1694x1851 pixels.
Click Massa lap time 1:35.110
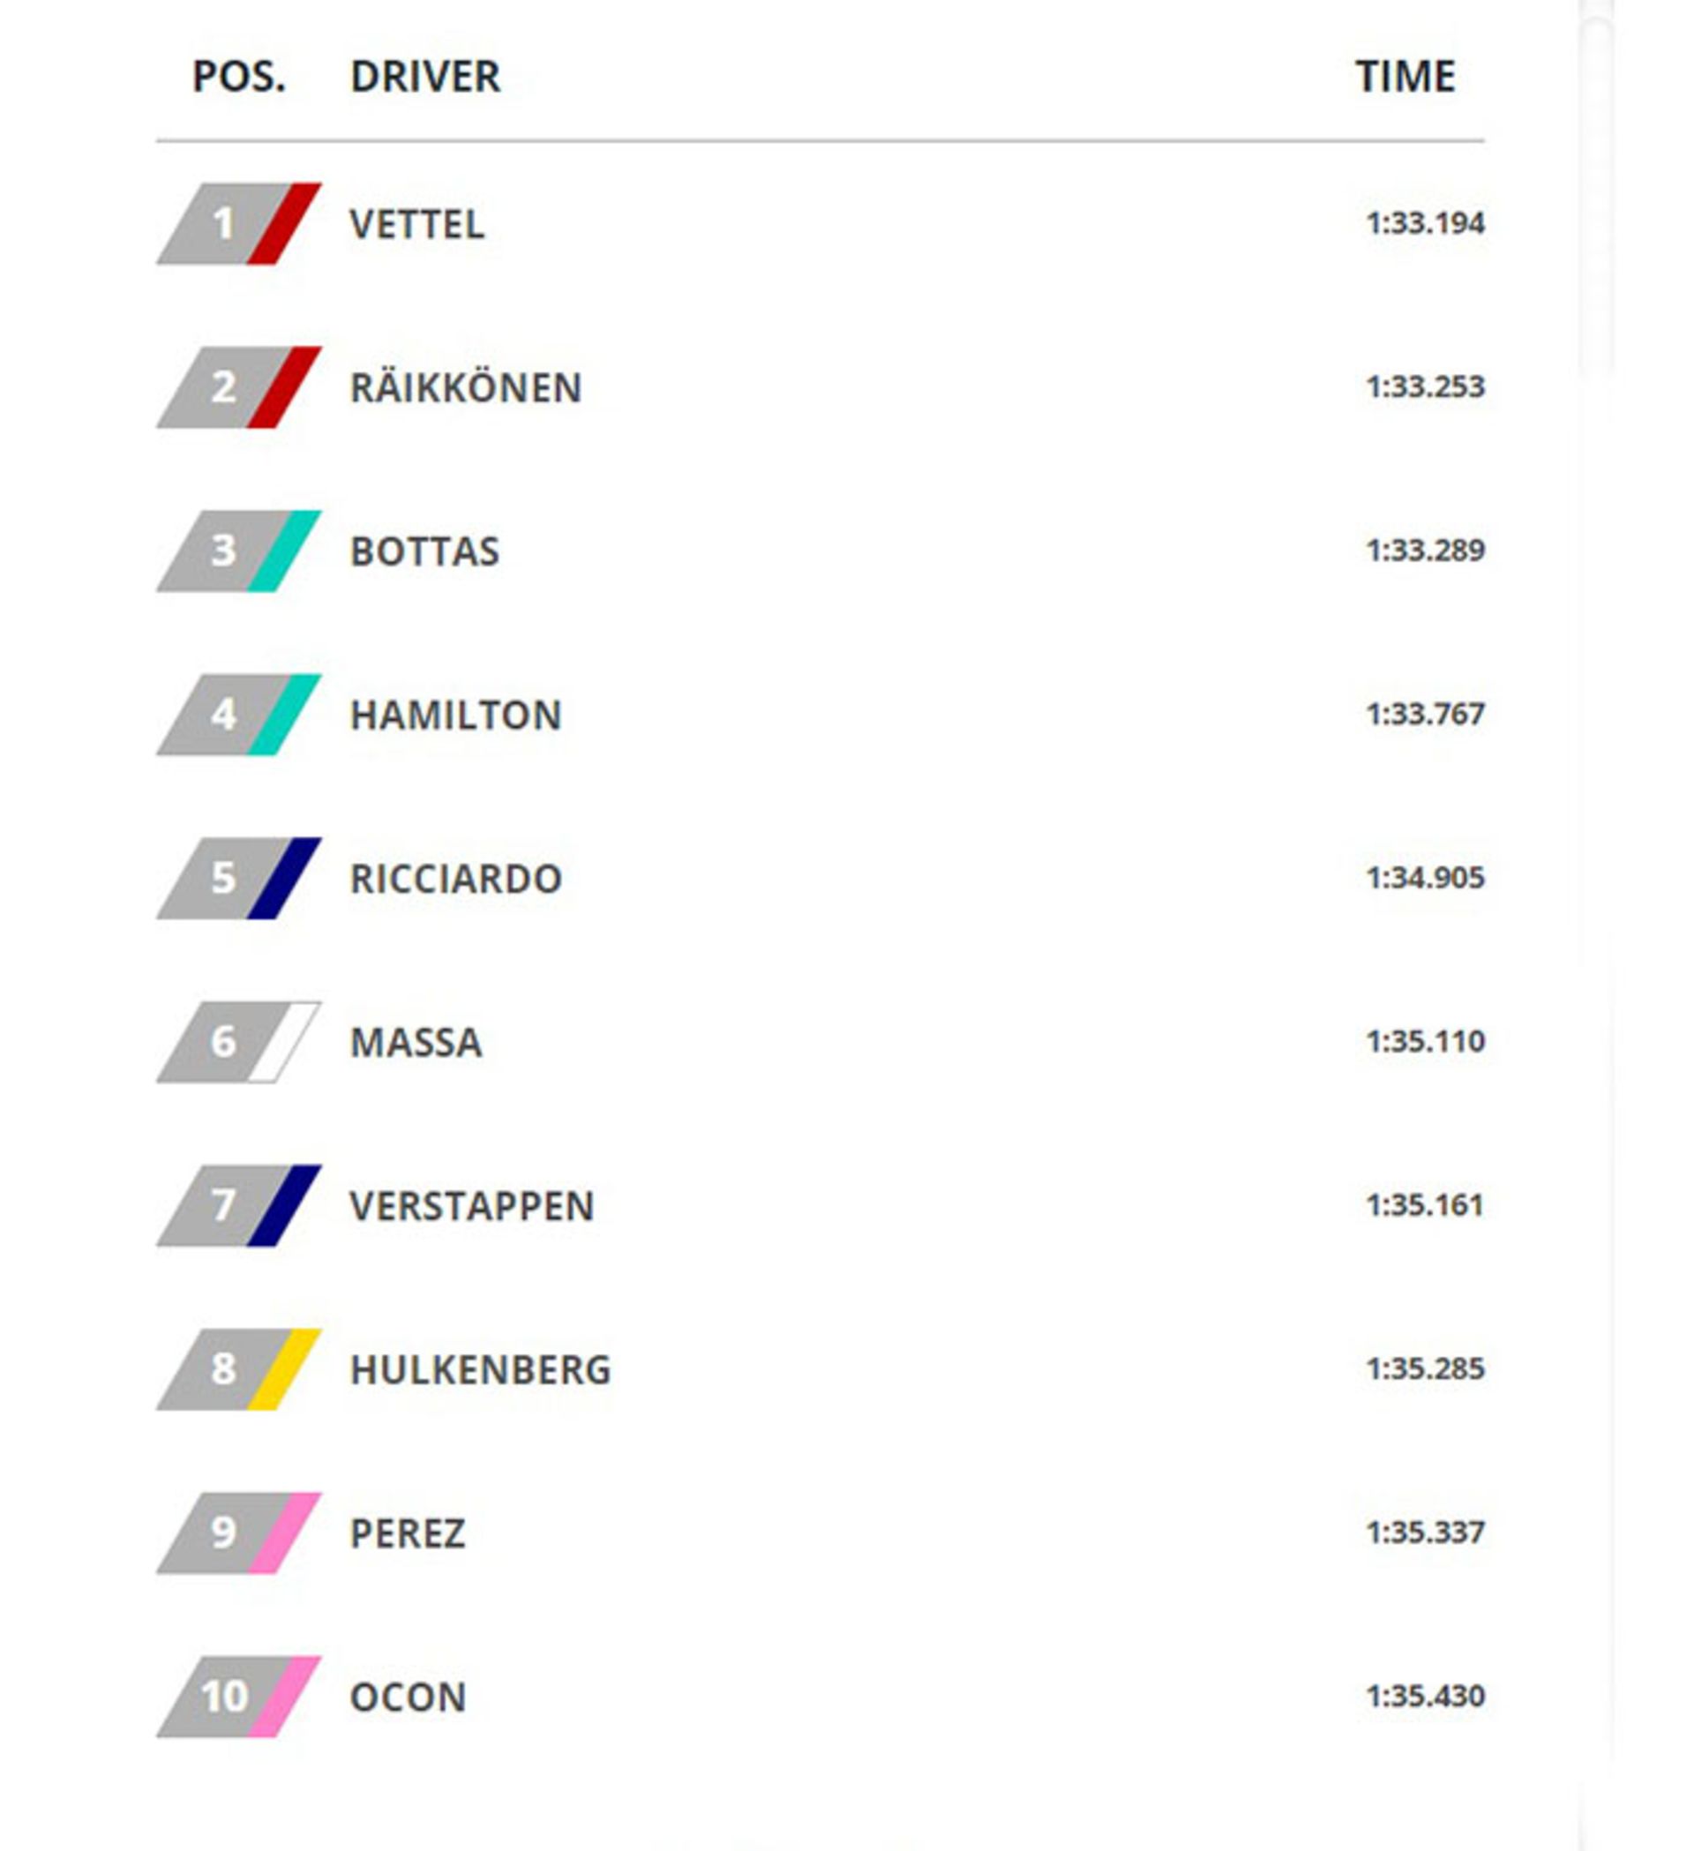pos(1425,1042)
